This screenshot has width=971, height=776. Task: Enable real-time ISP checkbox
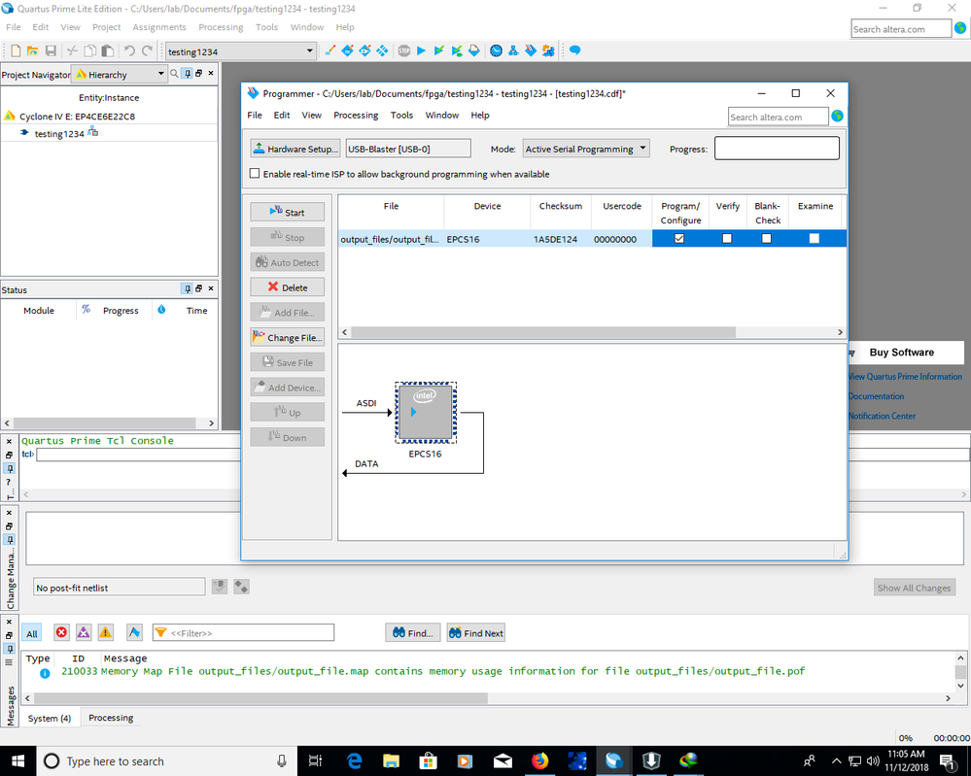point(255,174)
